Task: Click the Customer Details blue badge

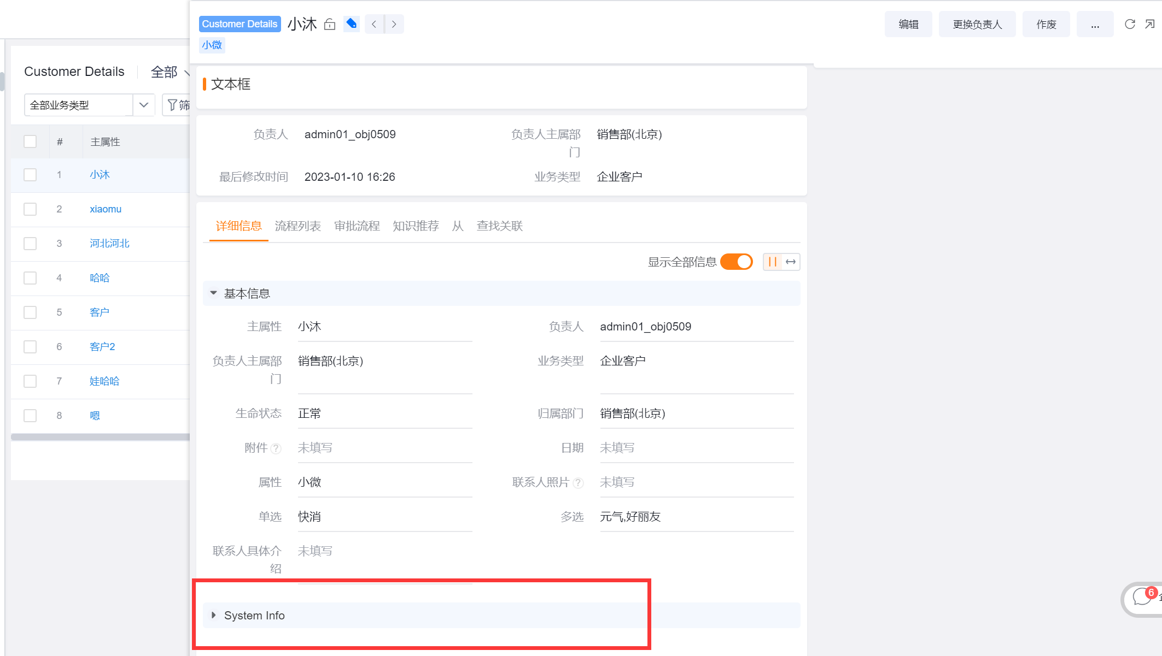Action: tap(240, 24)
